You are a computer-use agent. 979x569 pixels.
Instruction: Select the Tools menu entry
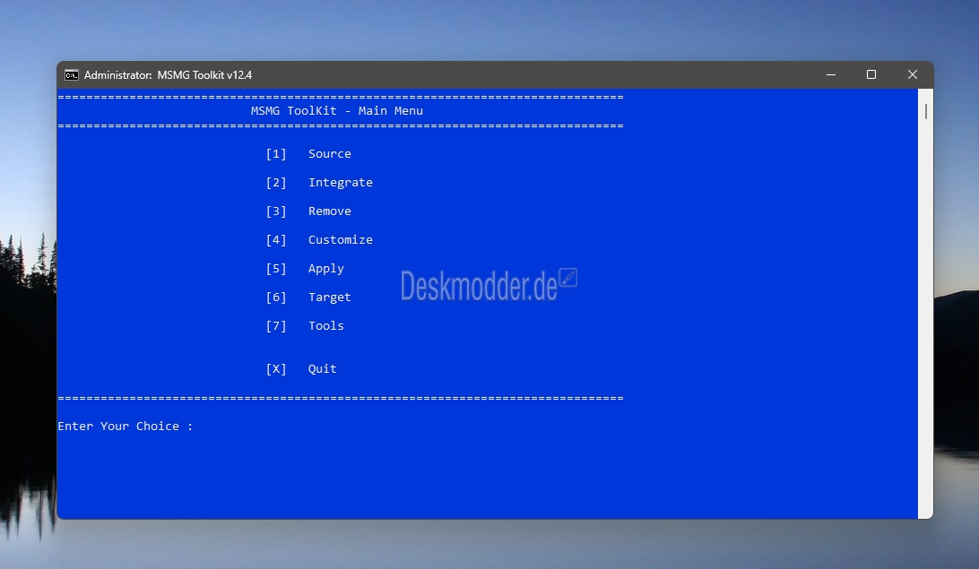326,326
